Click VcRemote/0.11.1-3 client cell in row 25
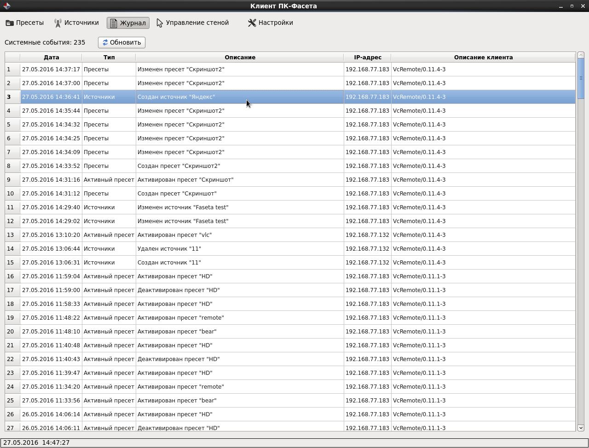The height and width of the screenshot is (448, 589). (483, 401)
